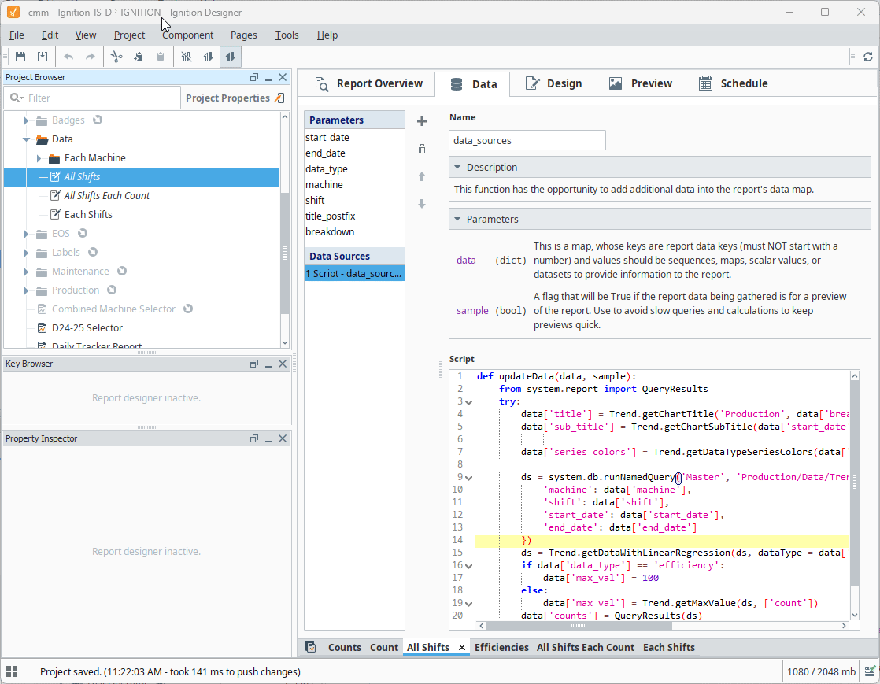Click the Cut scissors icon
880x684 pixels.
point(116,57)
